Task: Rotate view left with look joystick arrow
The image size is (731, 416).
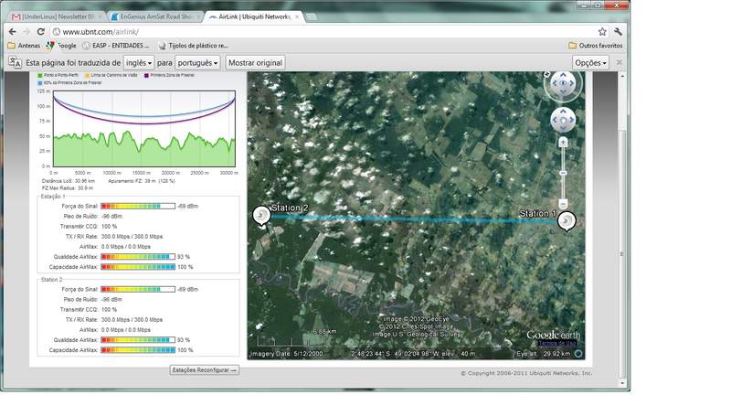Action: 554,83
